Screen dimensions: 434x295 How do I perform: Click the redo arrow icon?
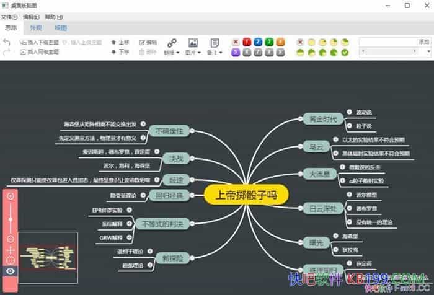click(x=7, y=53)
